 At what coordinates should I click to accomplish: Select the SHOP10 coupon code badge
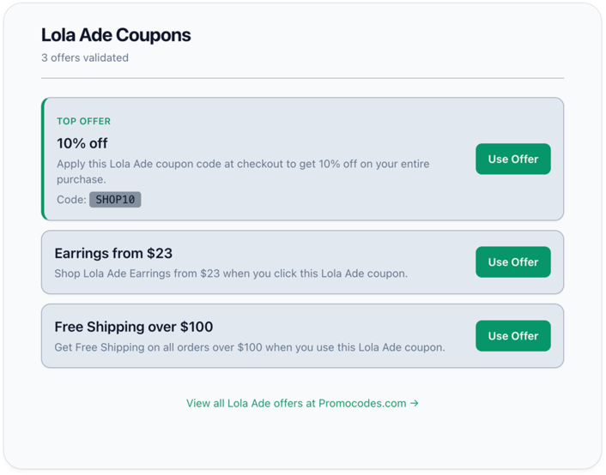coord(115,200)
